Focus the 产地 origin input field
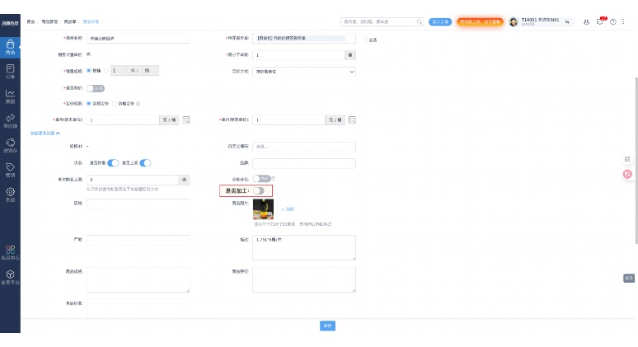 138,240
